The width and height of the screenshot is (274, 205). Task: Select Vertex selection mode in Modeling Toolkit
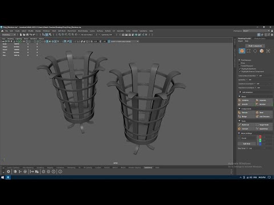click(x=248, y=51)
